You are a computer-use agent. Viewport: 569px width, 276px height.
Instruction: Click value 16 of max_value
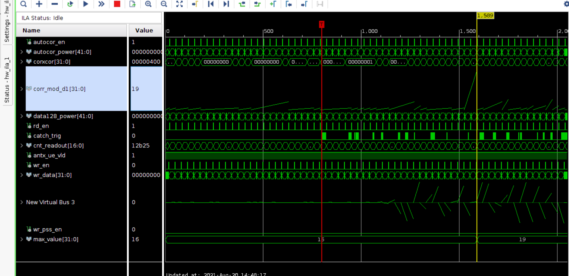pyautogui.click(x=135, y=239)
